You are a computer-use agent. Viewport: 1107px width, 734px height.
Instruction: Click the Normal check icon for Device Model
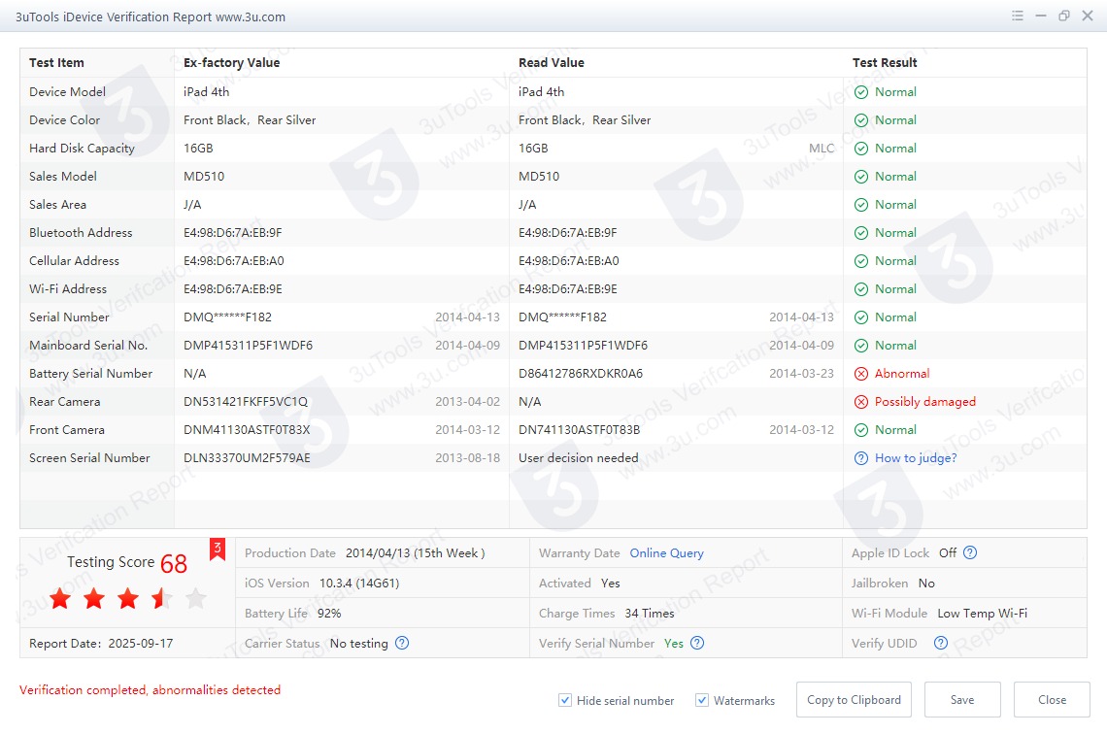coord(861,91)
